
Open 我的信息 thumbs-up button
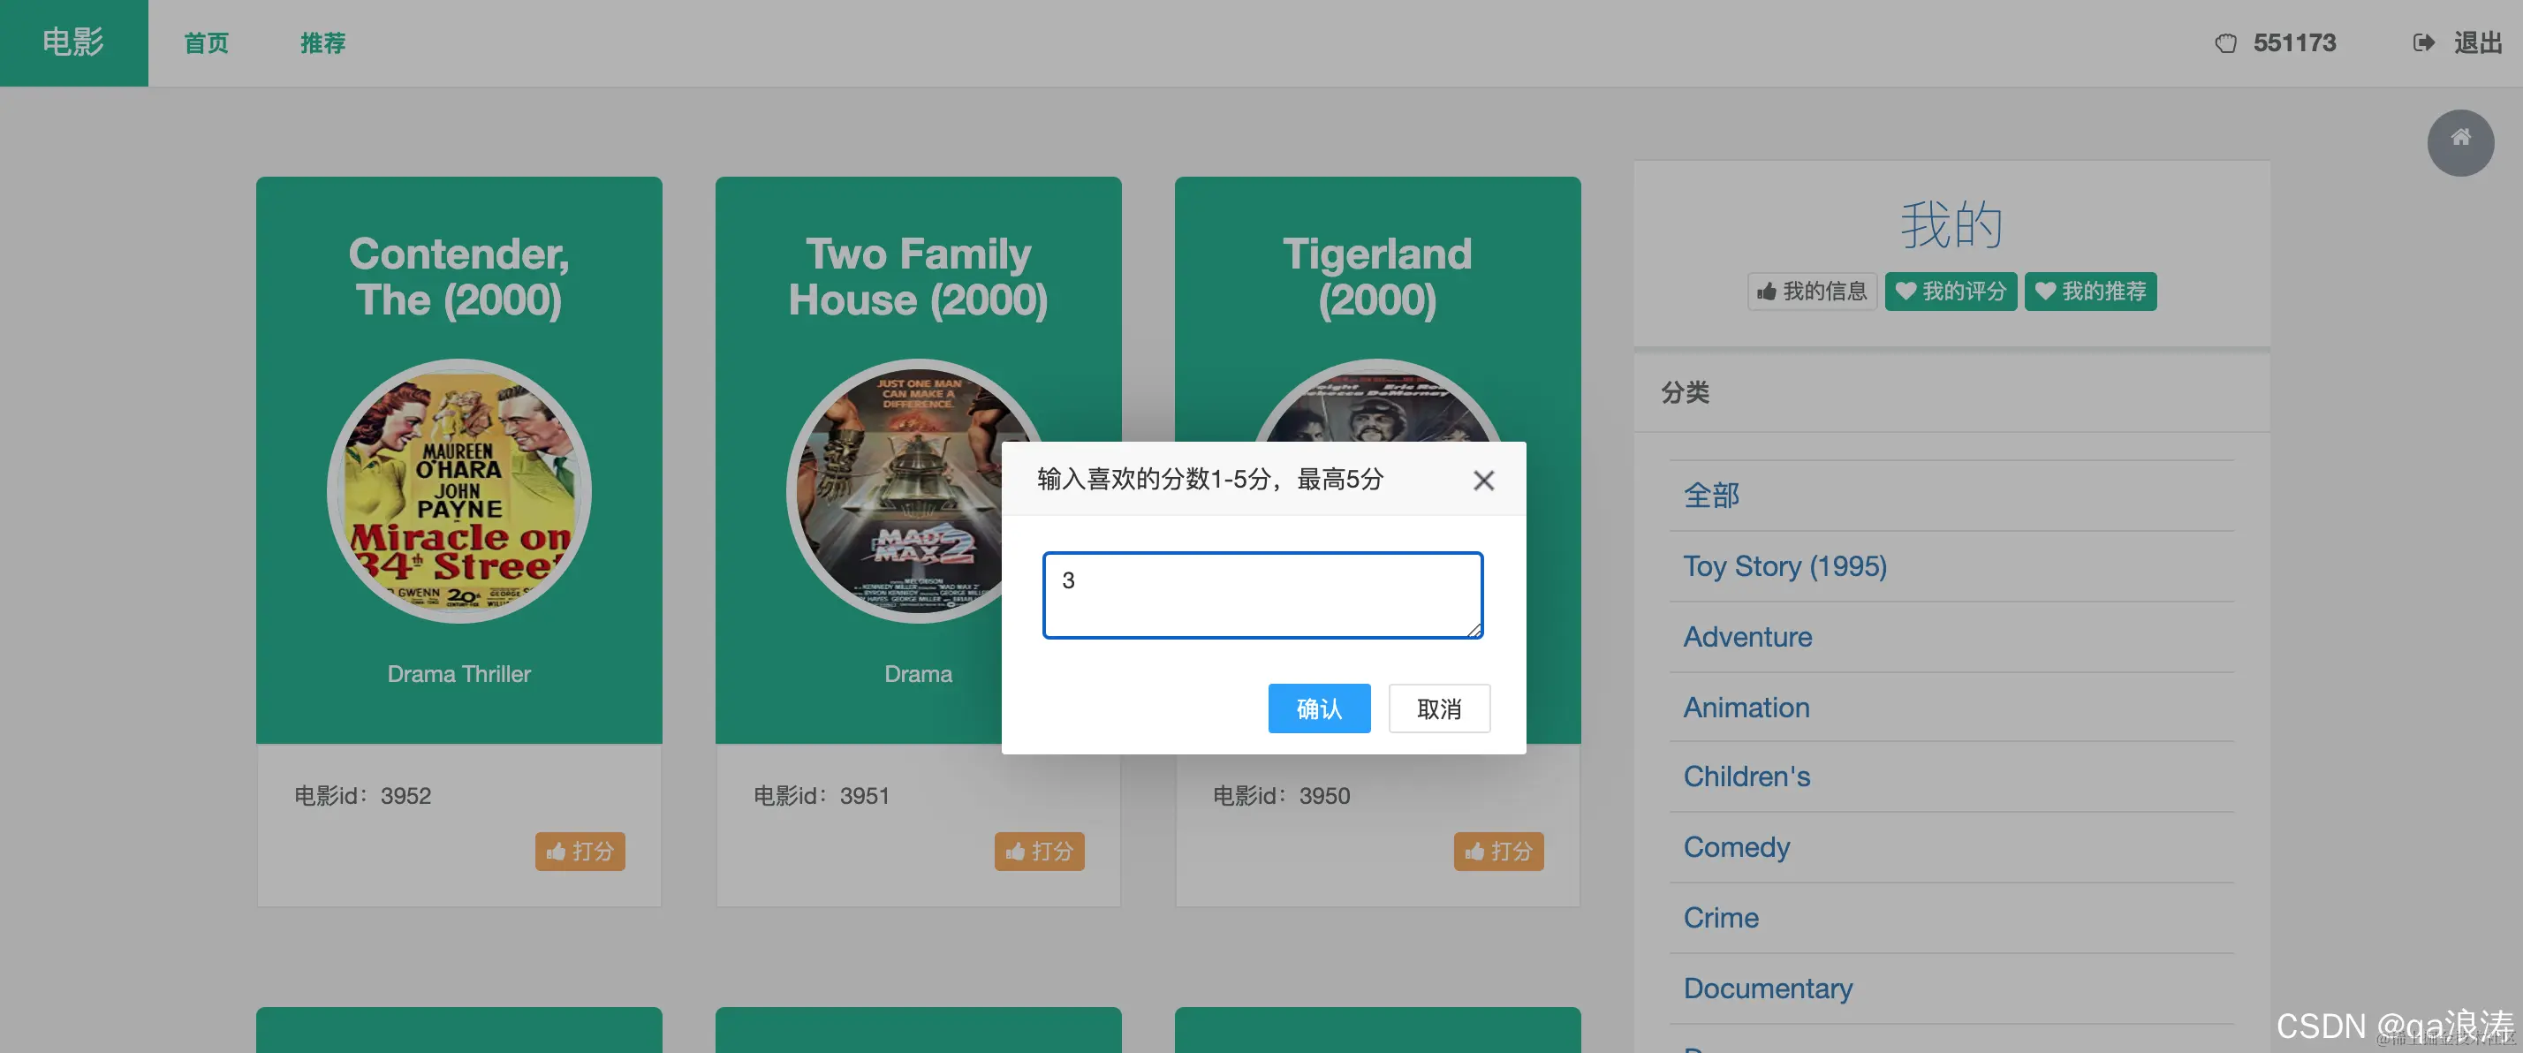pyautogui.click(x=1811, y=291)
